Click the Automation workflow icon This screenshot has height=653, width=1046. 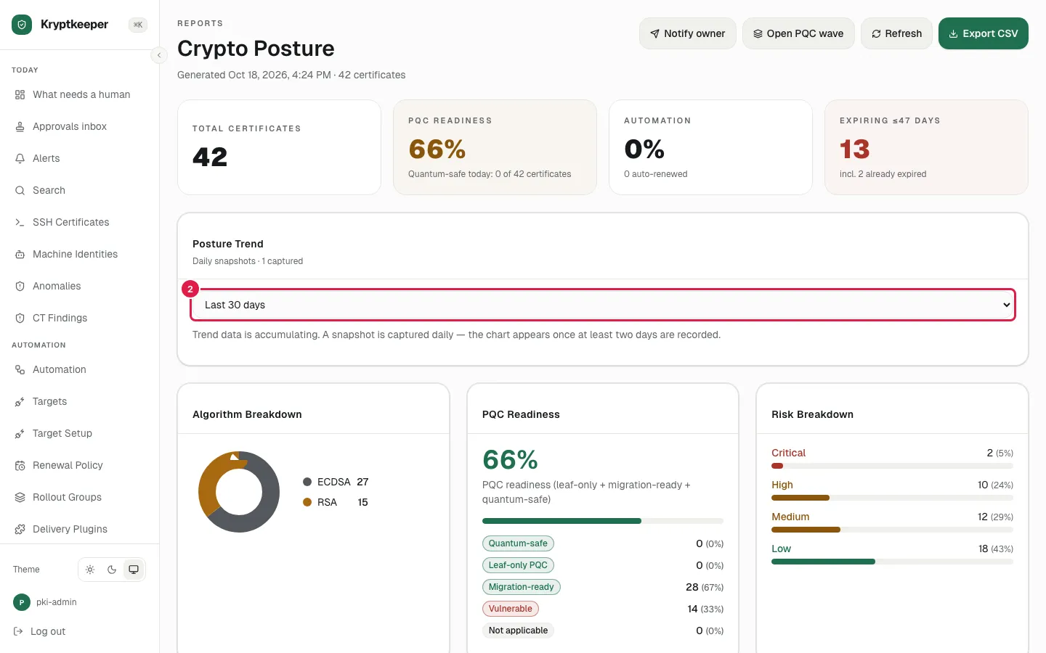pyautogui.click(x=20, y=369)
